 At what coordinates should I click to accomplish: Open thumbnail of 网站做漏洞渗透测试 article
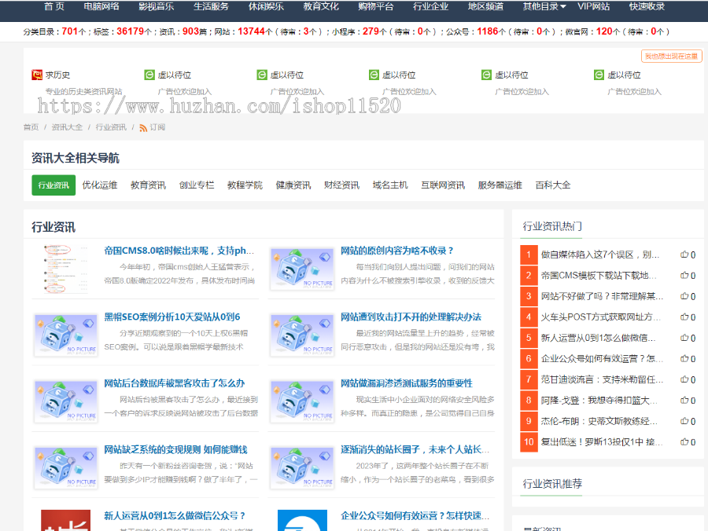pyautogui.click(x=302, y=401)
